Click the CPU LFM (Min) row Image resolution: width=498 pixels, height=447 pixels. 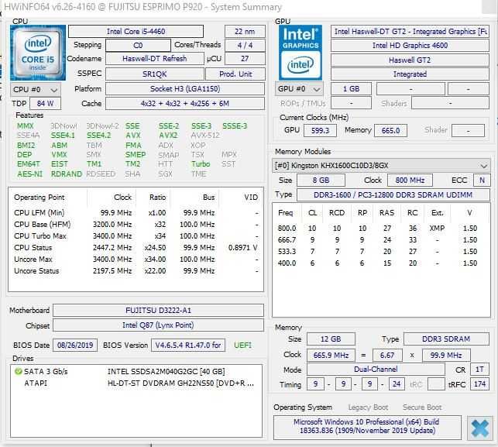pos(136,212)
